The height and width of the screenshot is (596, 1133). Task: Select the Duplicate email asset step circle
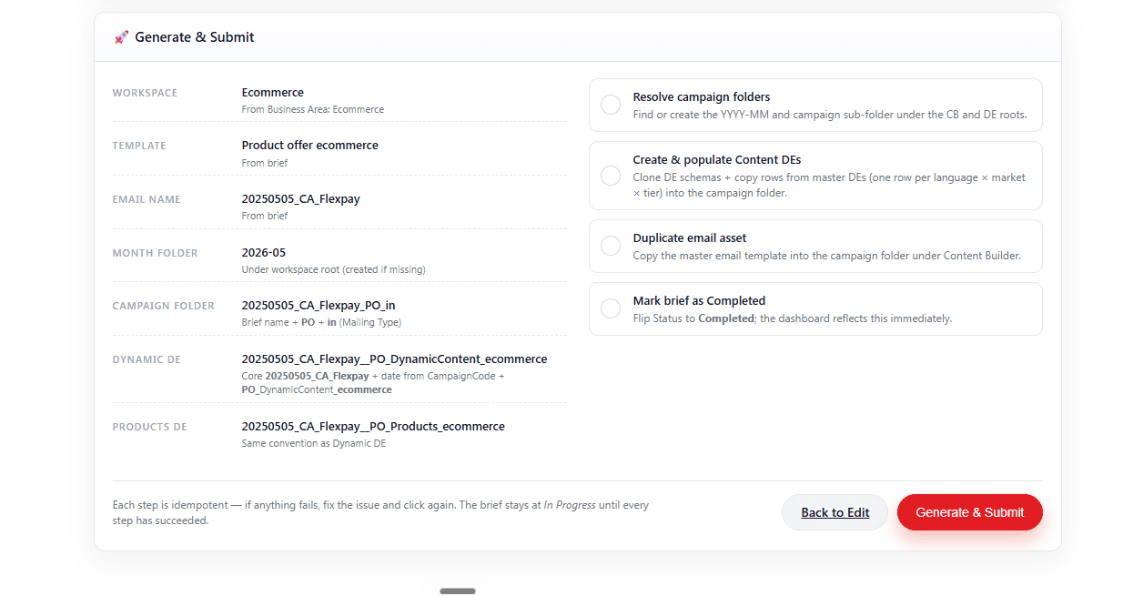tap(611, 246)
